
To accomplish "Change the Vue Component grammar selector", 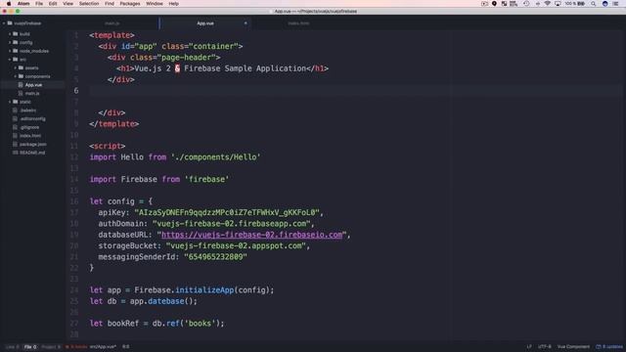I will [573, 347].
